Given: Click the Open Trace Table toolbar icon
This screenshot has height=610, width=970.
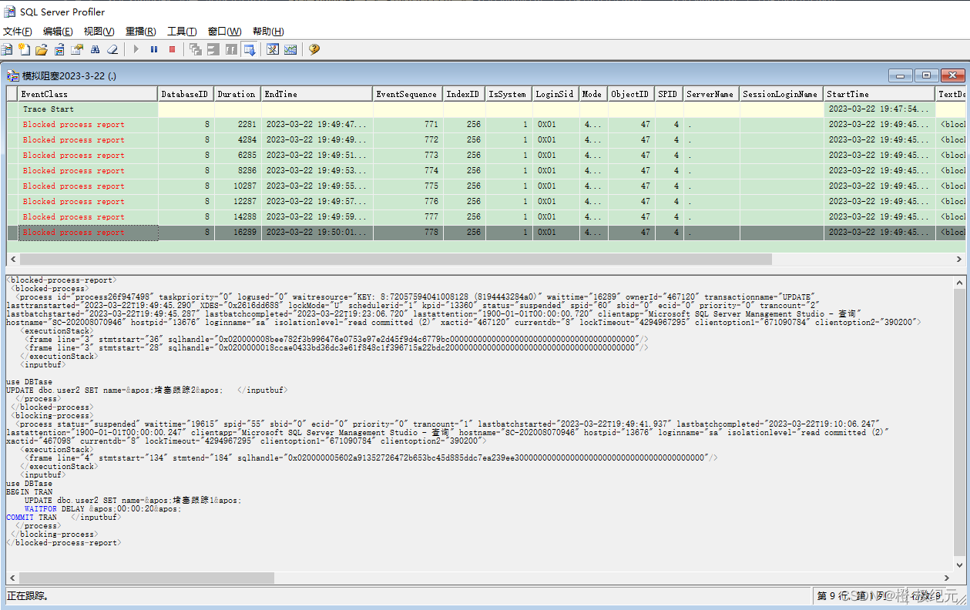Looking at the screenshot, I should point(59,49).
